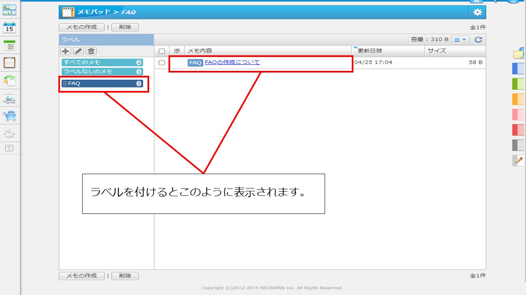This screenshot has height=295, width=526.
Task: Click the notepad icon beside the メモパッド title
Action: click(68, 12)
